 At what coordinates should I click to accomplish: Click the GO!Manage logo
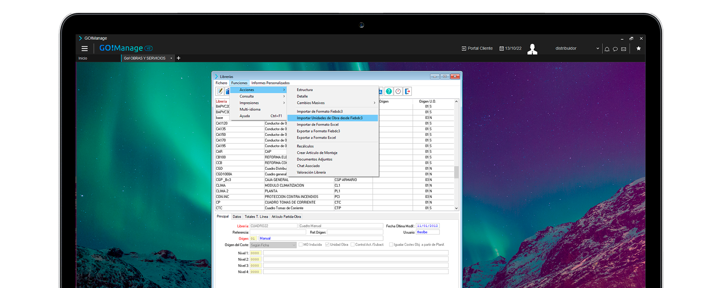pyautogui.click(x=126, y=48)
